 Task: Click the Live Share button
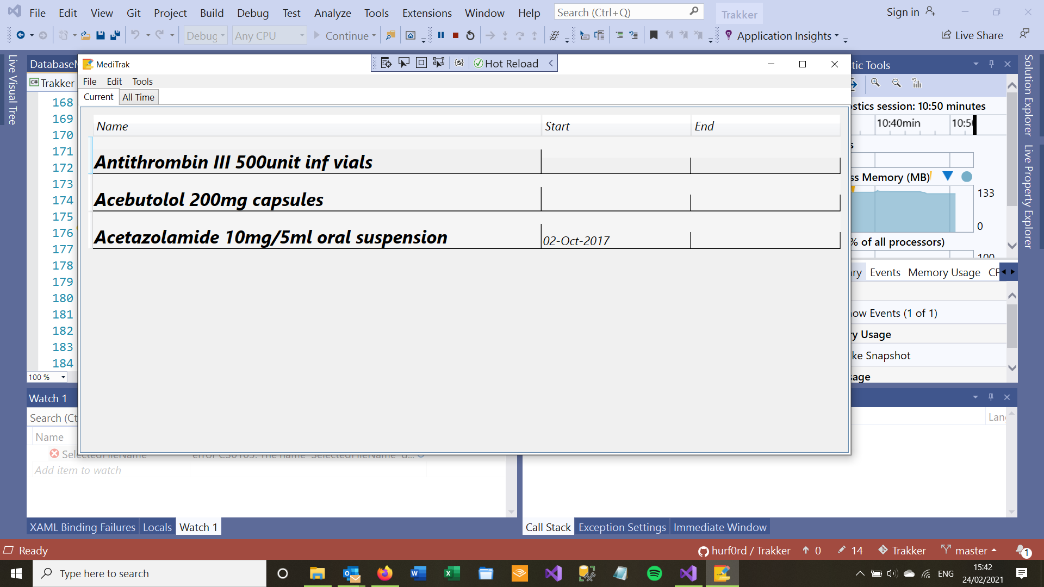click(x=972, y=35)
